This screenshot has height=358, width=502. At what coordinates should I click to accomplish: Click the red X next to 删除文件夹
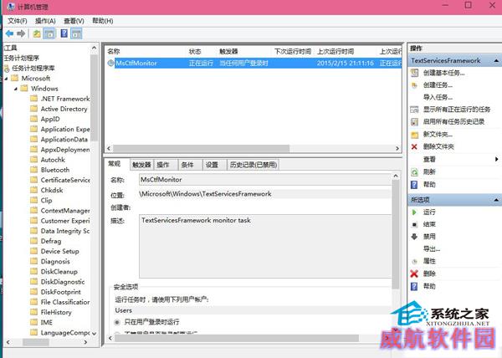[414, 146]
